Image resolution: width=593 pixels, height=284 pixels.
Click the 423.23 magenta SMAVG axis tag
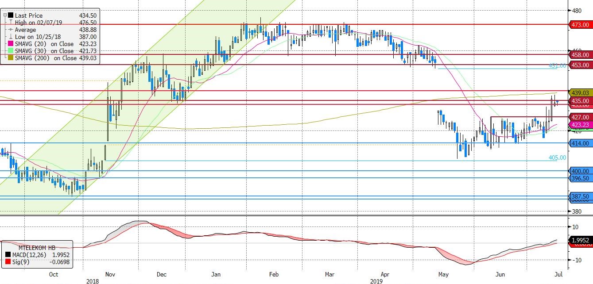point(581,125)
